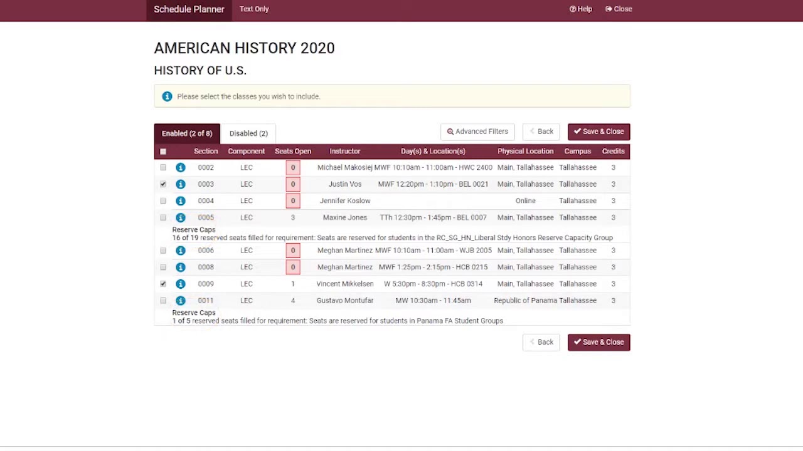The image size is (803, 451).
Task: Check section 0005 Maxine Jones checkbox
Action: tap(163, 217)
